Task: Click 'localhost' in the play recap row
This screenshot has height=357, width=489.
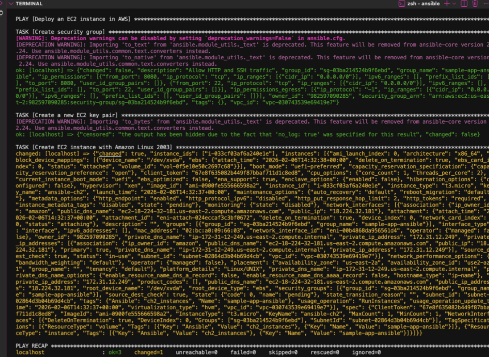Action: [x=30, y=352]
